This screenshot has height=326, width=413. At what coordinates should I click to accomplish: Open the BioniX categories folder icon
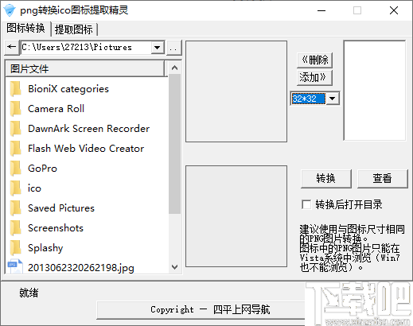point(16,89)
